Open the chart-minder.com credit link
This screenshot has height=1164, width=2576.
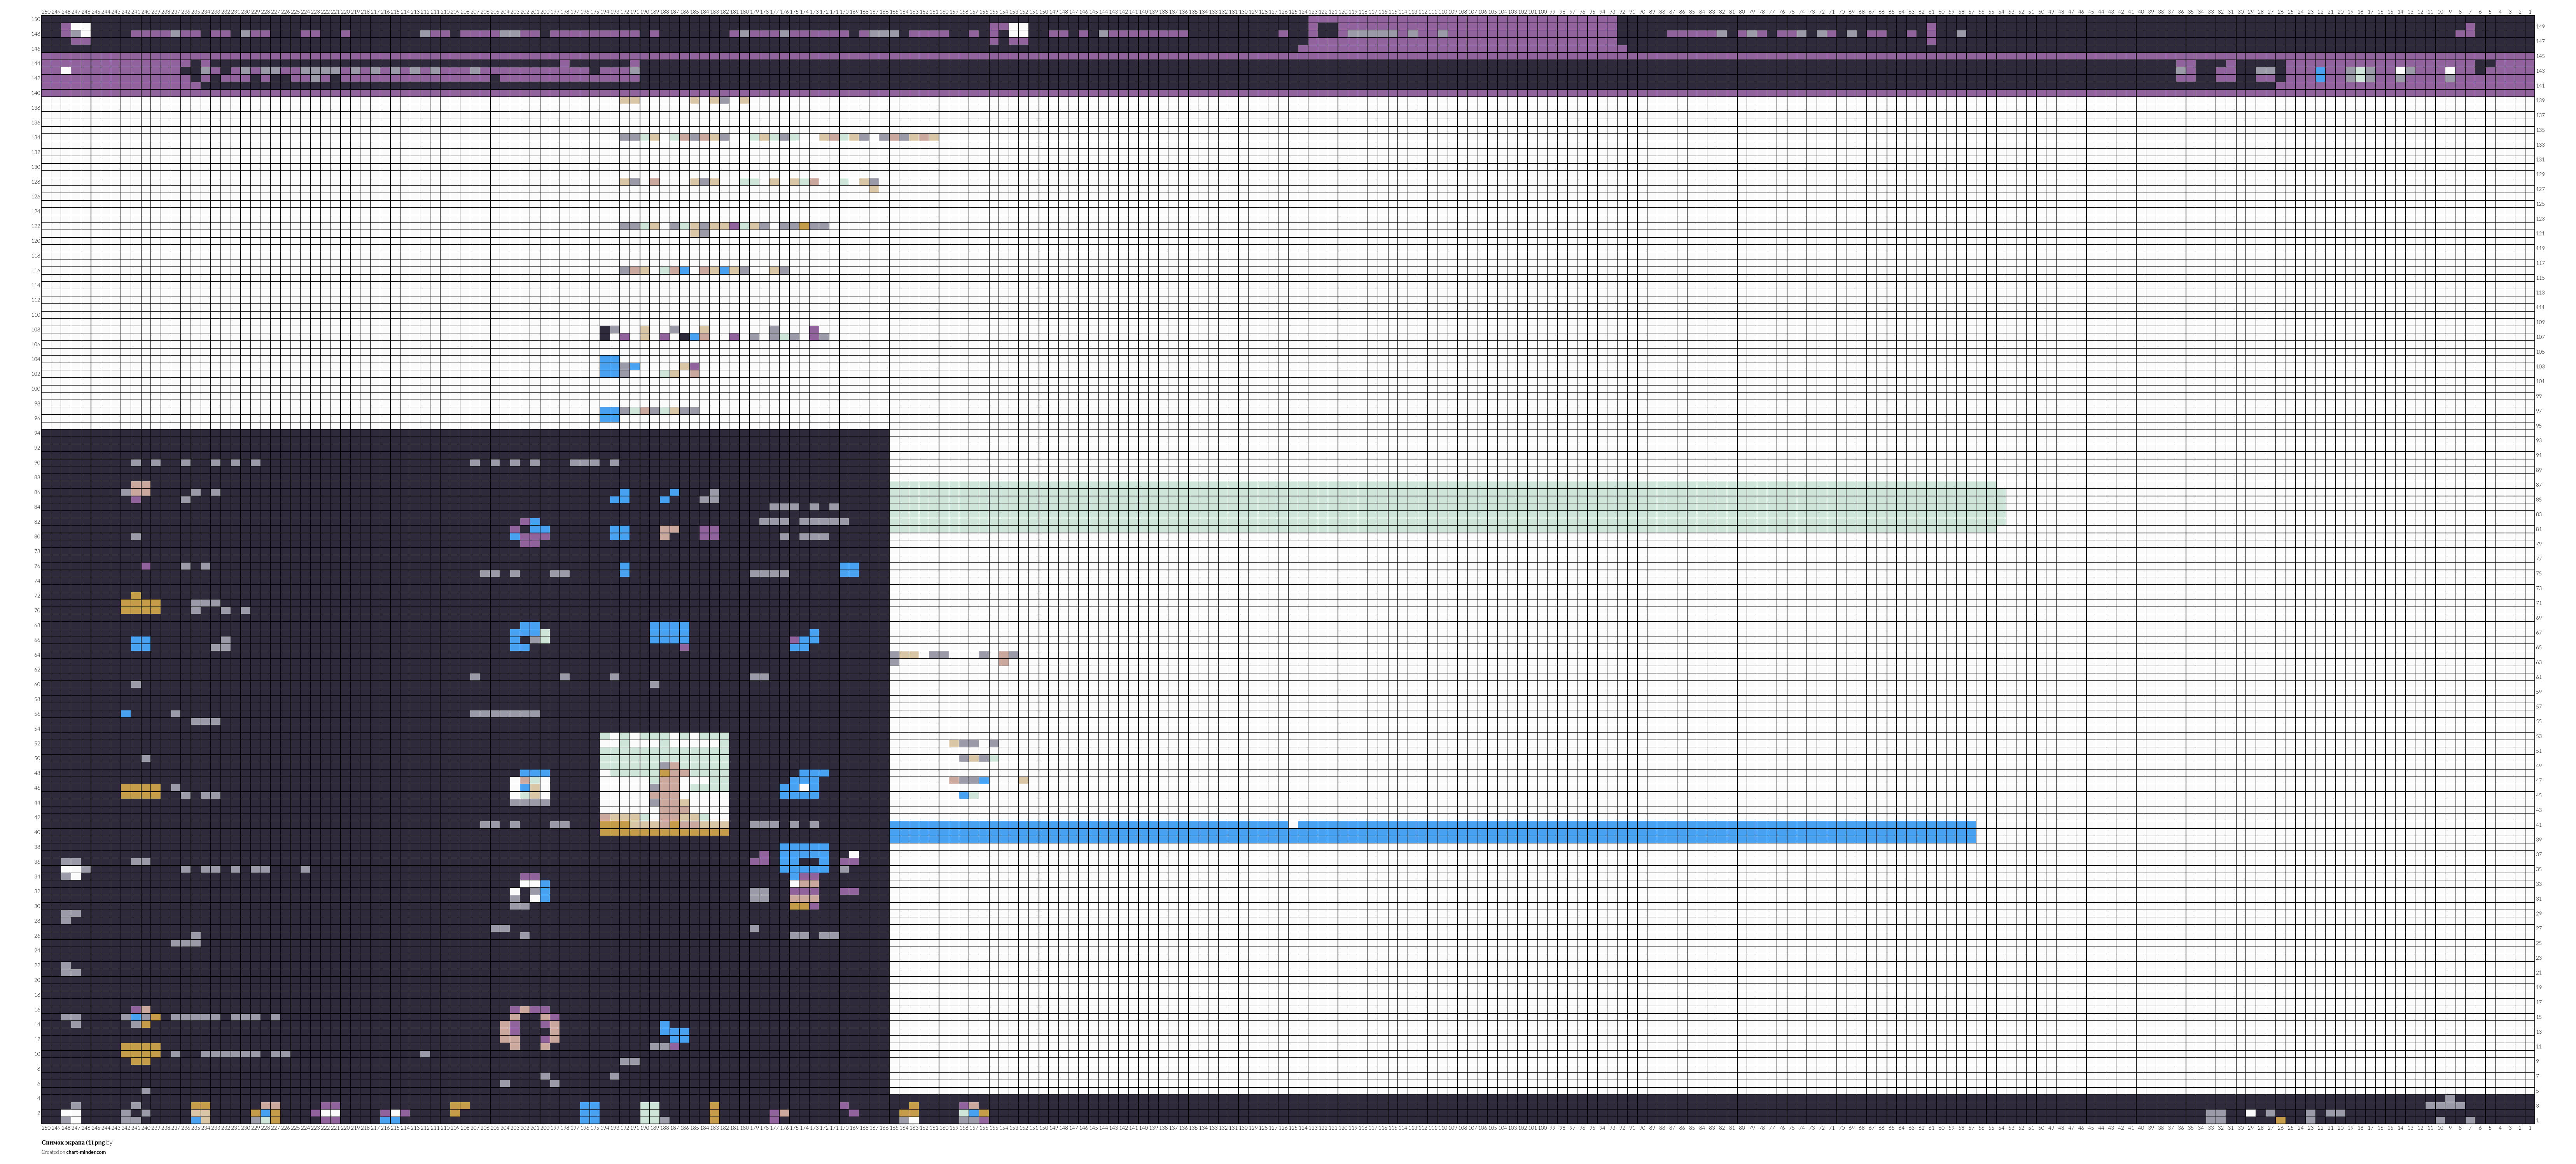coord(86,1152)
